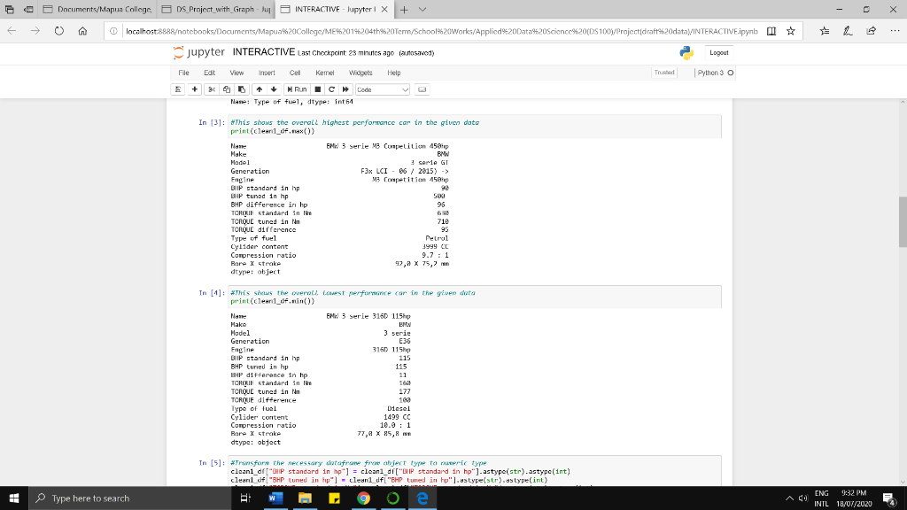Check the Trusted notebook status indicator
907x510 pixels.
pos(663,73)
